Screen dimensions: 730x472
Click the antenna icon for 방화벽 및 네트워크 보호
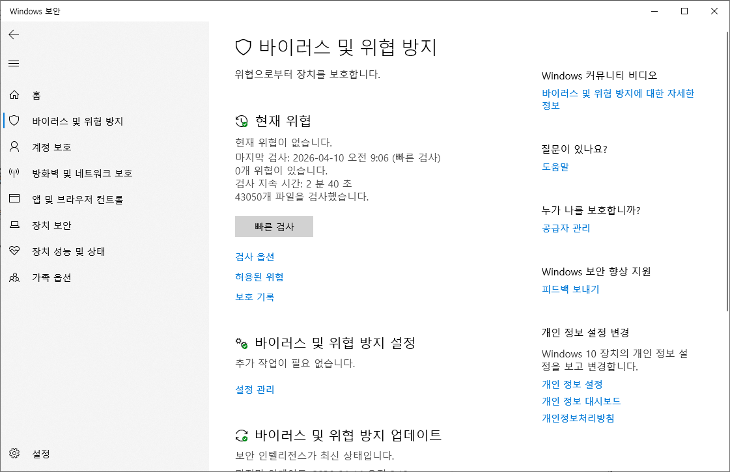14,173
